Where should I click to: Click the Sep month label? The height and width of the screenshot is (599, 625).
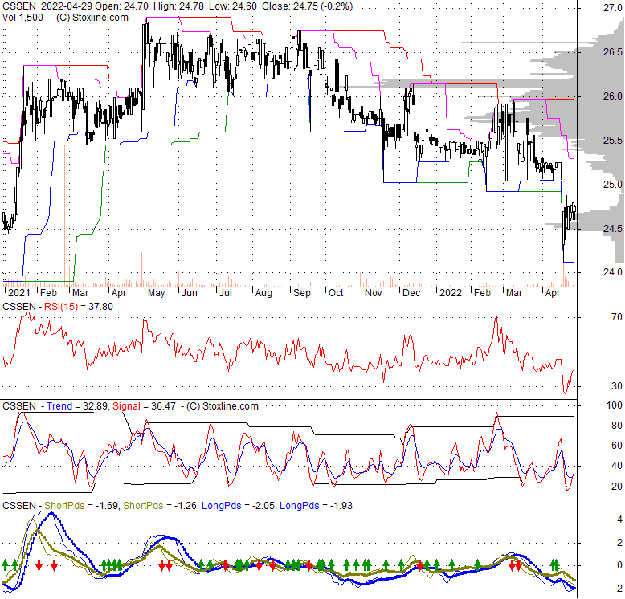click(302, 293)
